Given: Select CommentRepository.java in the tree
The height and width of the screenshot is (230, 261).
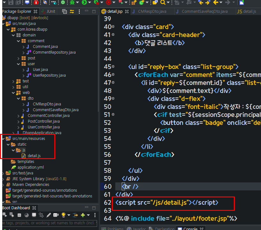Looking at the screenshot, I should (x=54, y=52).
